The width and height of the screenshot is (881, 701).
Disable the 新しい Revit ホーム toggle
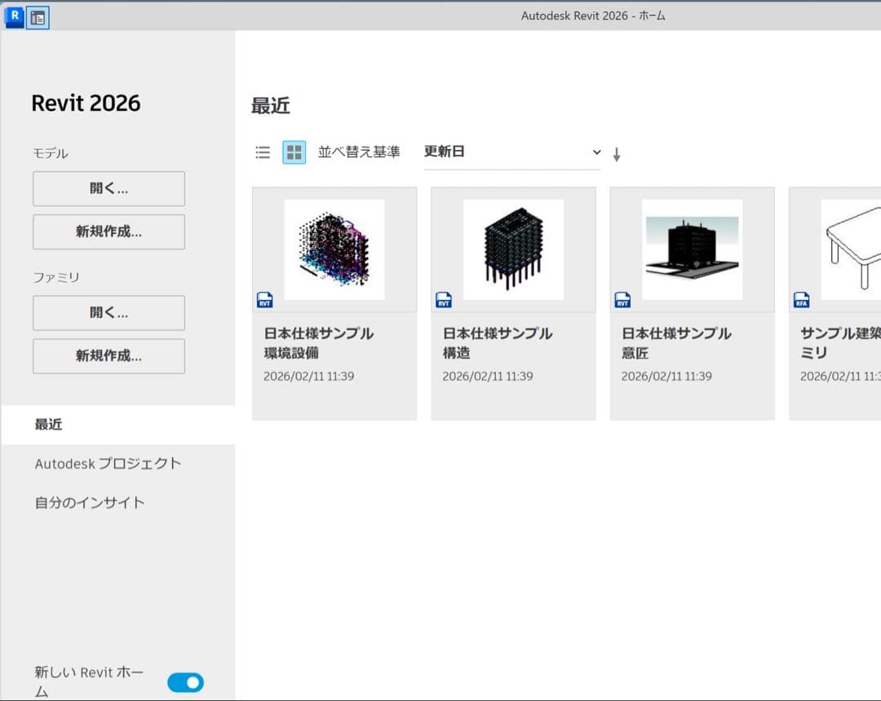[x=185, y=682]
